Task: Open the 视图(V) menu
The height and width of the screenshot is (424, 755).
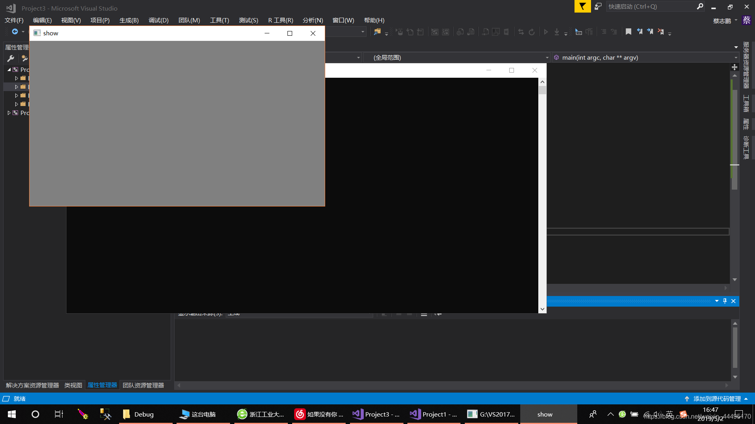Action: (x=71, y=20)
